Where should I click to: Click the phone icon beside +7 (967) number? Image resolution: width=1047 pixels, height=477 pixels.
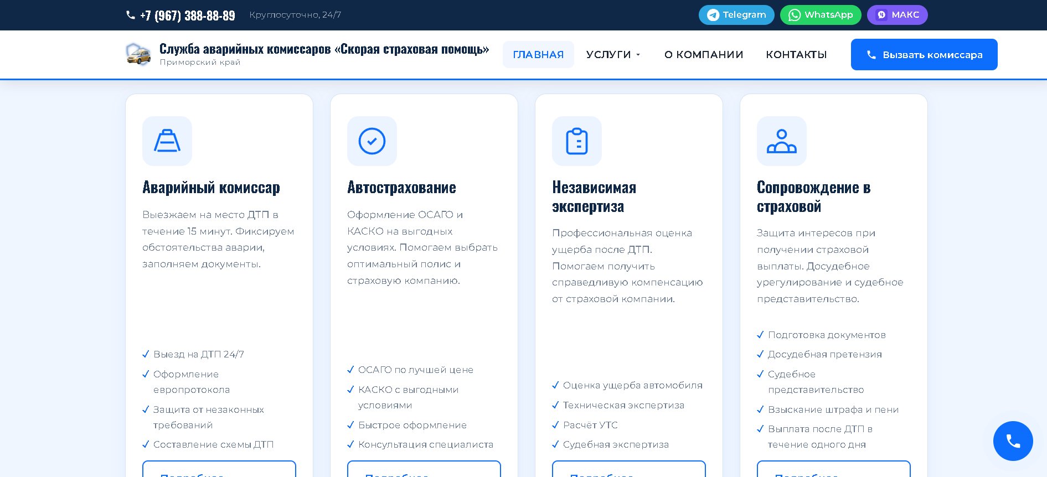[131, 15]
